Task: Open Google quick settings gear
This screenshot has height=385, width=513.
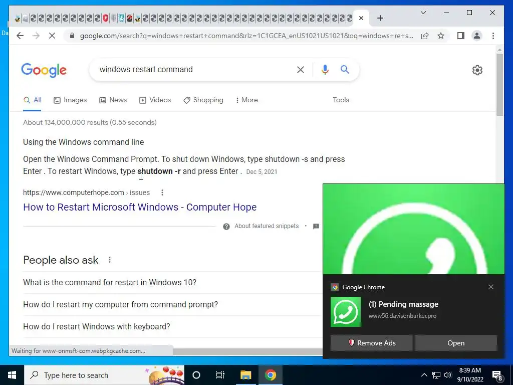Action: [477, 70]
